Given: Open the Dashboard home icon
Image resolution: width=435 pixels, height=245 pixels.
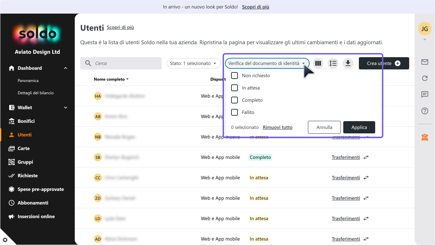Looking at the screenshot, I should [x=12, y=68].
